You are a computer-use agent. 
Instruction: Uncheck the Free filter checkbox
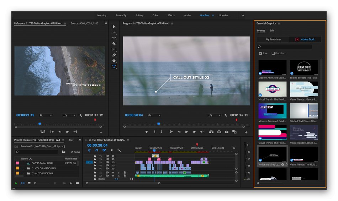260,53
